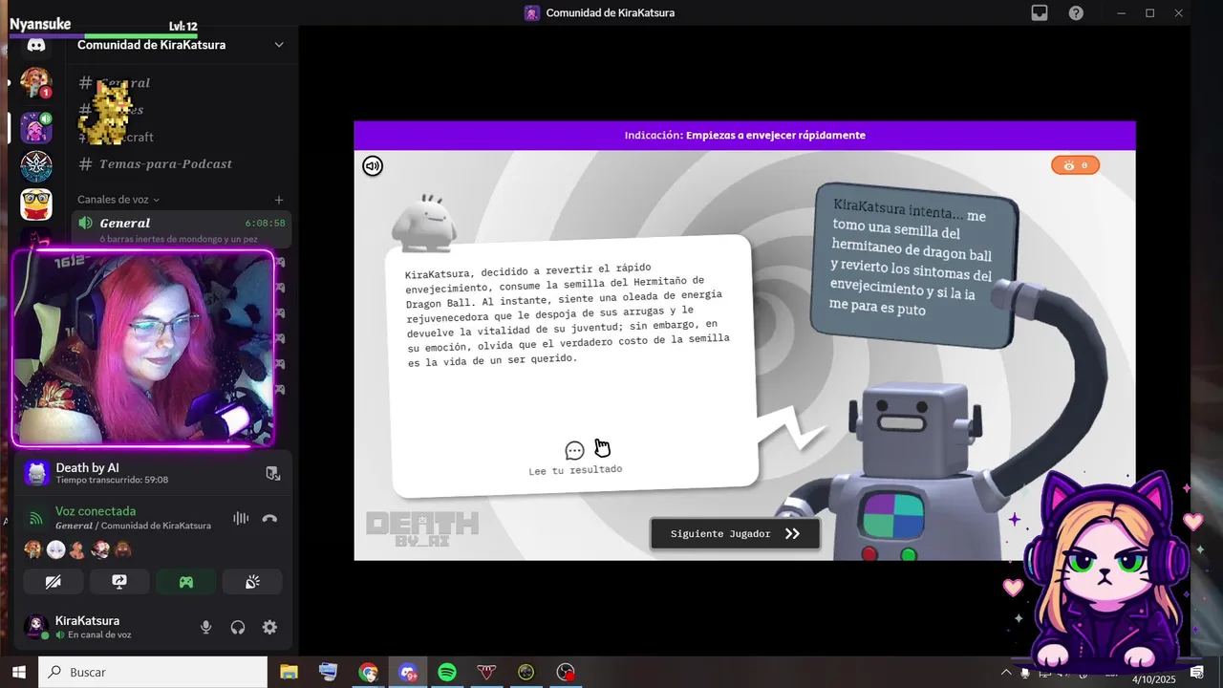
Task: Show hidden system tray icons
Action: [x=1006, y=672]
